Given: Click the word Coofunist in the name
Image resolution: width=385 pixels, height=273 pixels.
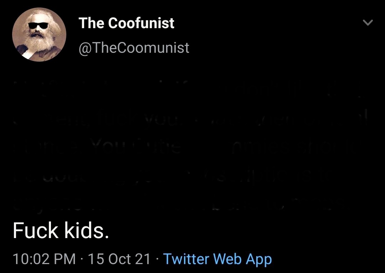Looking at the screenshot, I should pyautogui.click(x=141, y=23).
